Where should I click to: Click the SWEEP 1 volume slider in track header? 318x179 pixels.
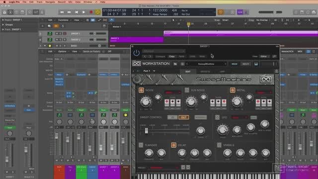(x=98, y=33)
